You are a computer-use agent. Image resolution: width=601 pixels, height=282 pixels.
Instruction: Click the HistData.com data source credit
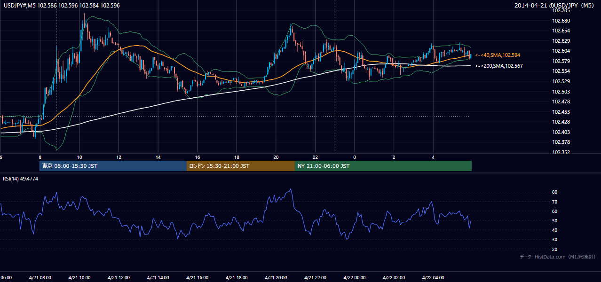(558, 257)
